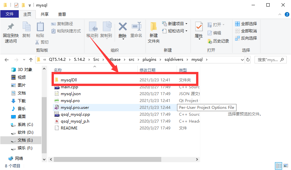Select mysql.pro file

pos(70,101)
